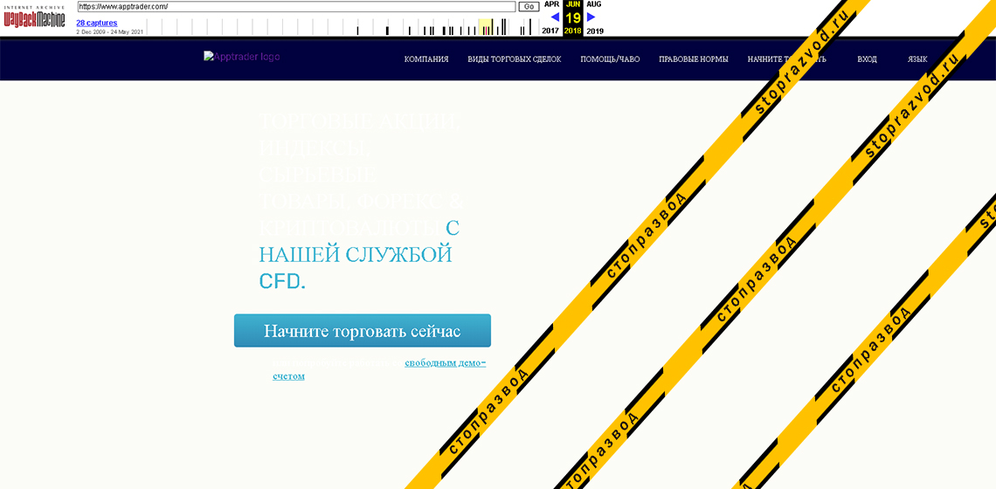Viewport: 996px width, 489px height.
Task: Click the 2 Dec 2009 - 24 May 2021 range text
Action: pos(109,31)
